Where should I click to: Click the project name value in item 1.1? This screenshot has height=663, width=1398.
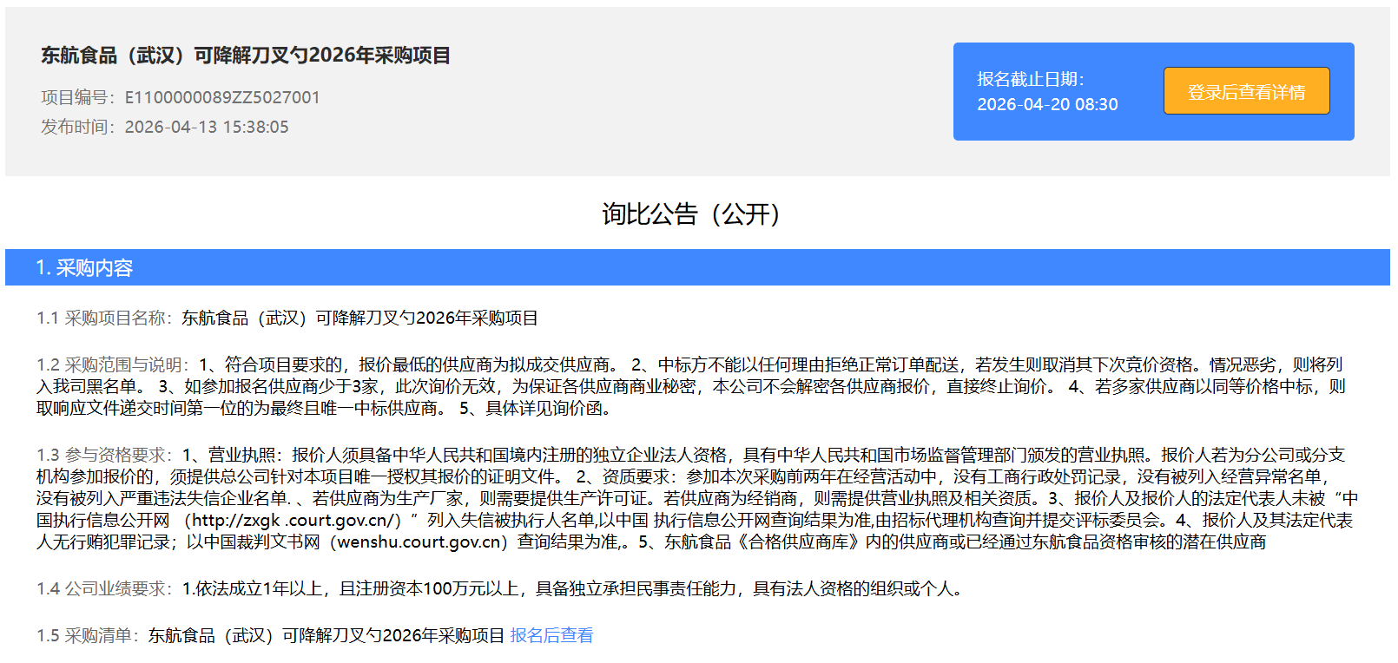coord(359,318)
